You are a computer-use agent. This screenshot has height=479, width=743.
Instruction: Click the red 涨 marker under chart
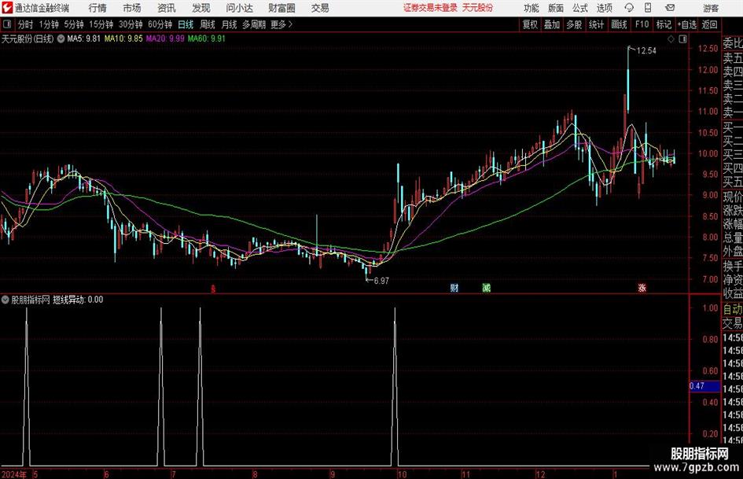click(642, 287)
